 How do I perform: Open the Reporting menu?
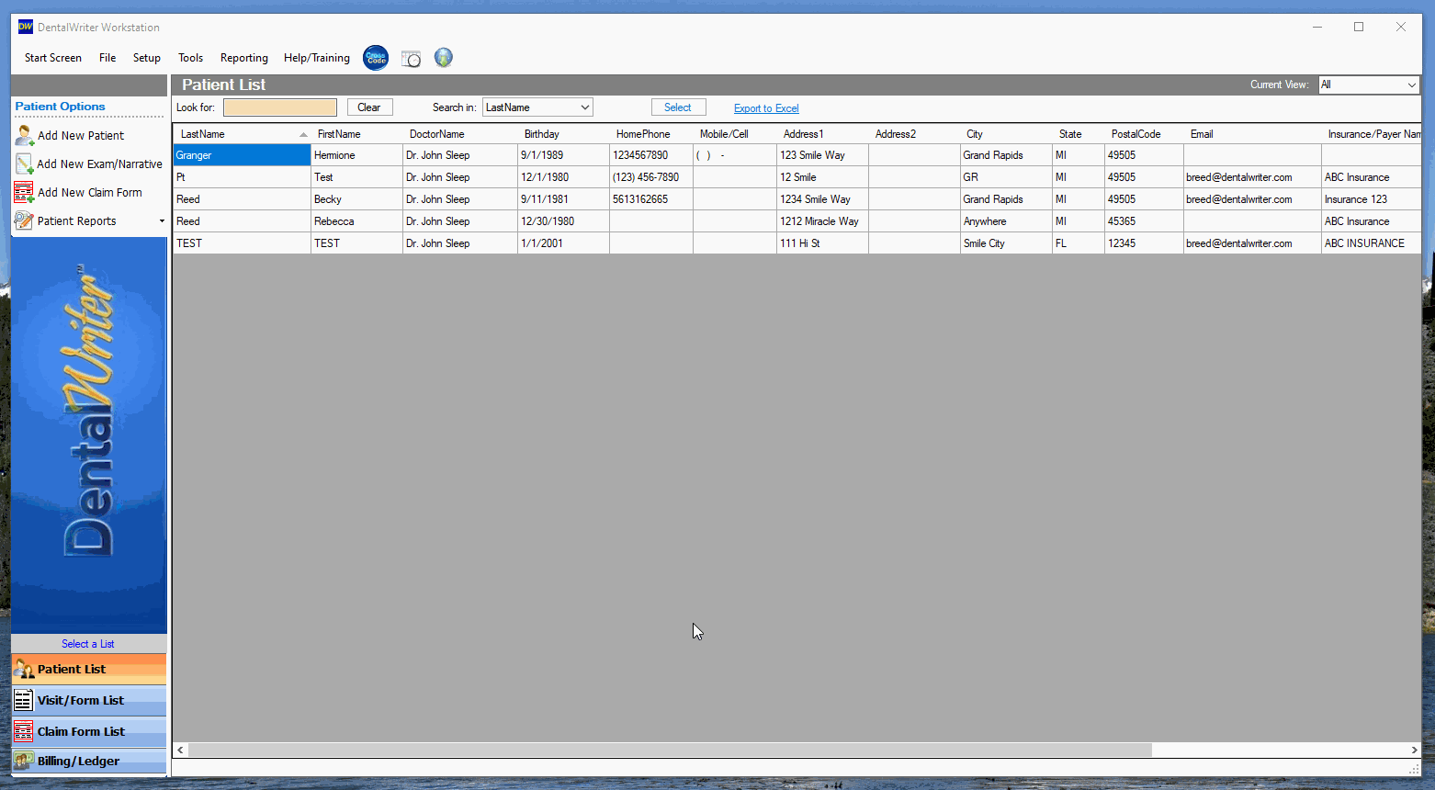coord(244,58)
